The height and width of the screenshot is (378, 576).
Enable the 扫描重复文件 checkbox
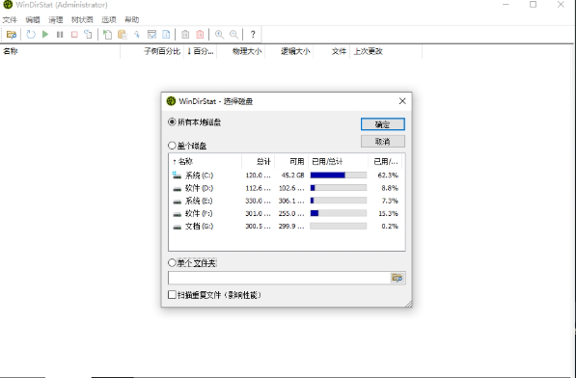[x=172, y=295]
